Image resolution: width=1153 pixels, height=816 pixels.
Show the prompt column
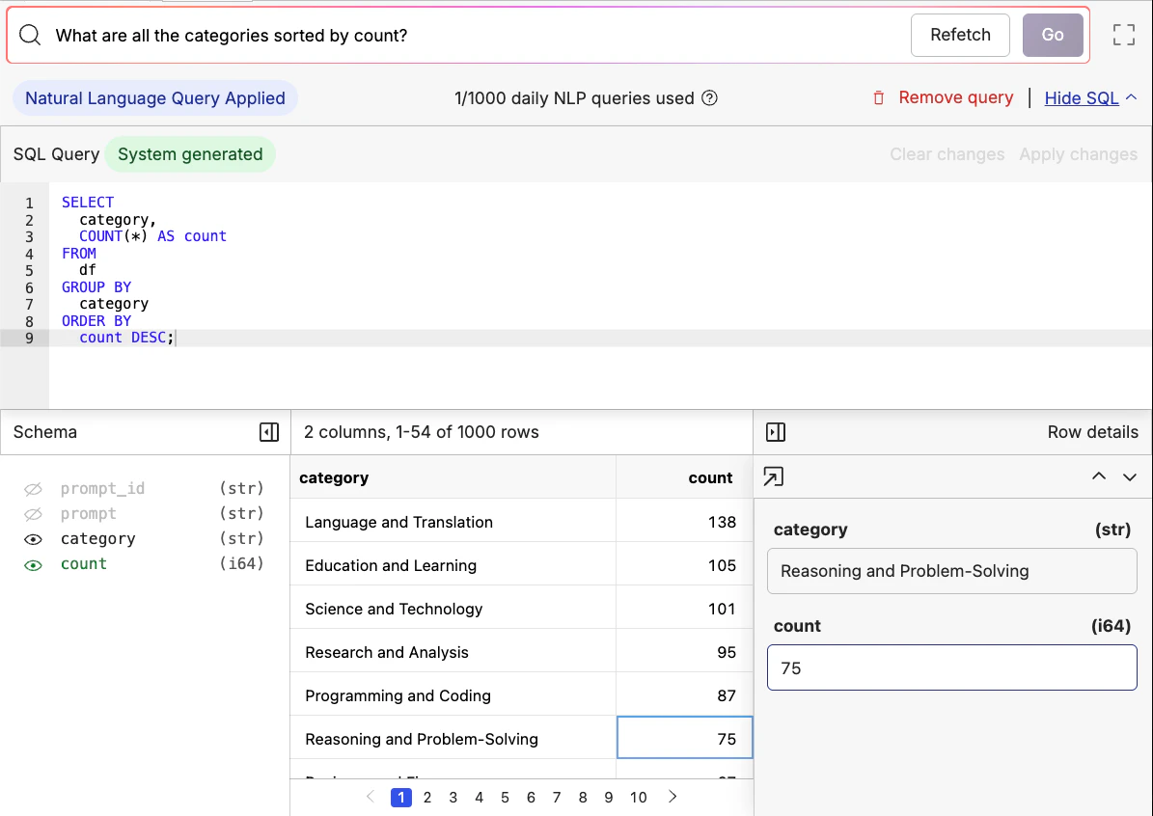[33, 513]
